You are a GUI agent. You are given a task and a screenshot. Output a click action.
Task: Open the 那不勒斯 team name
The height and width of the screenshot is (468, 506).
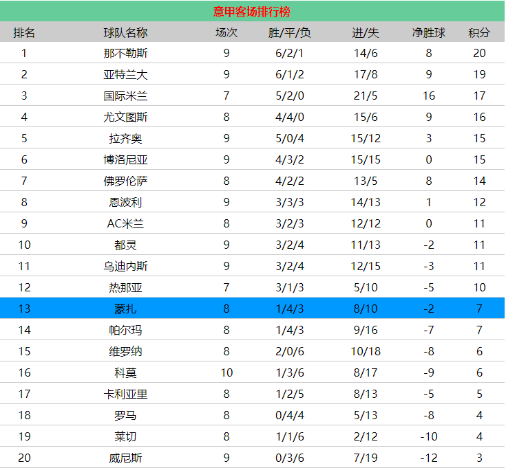coord(125,54)
